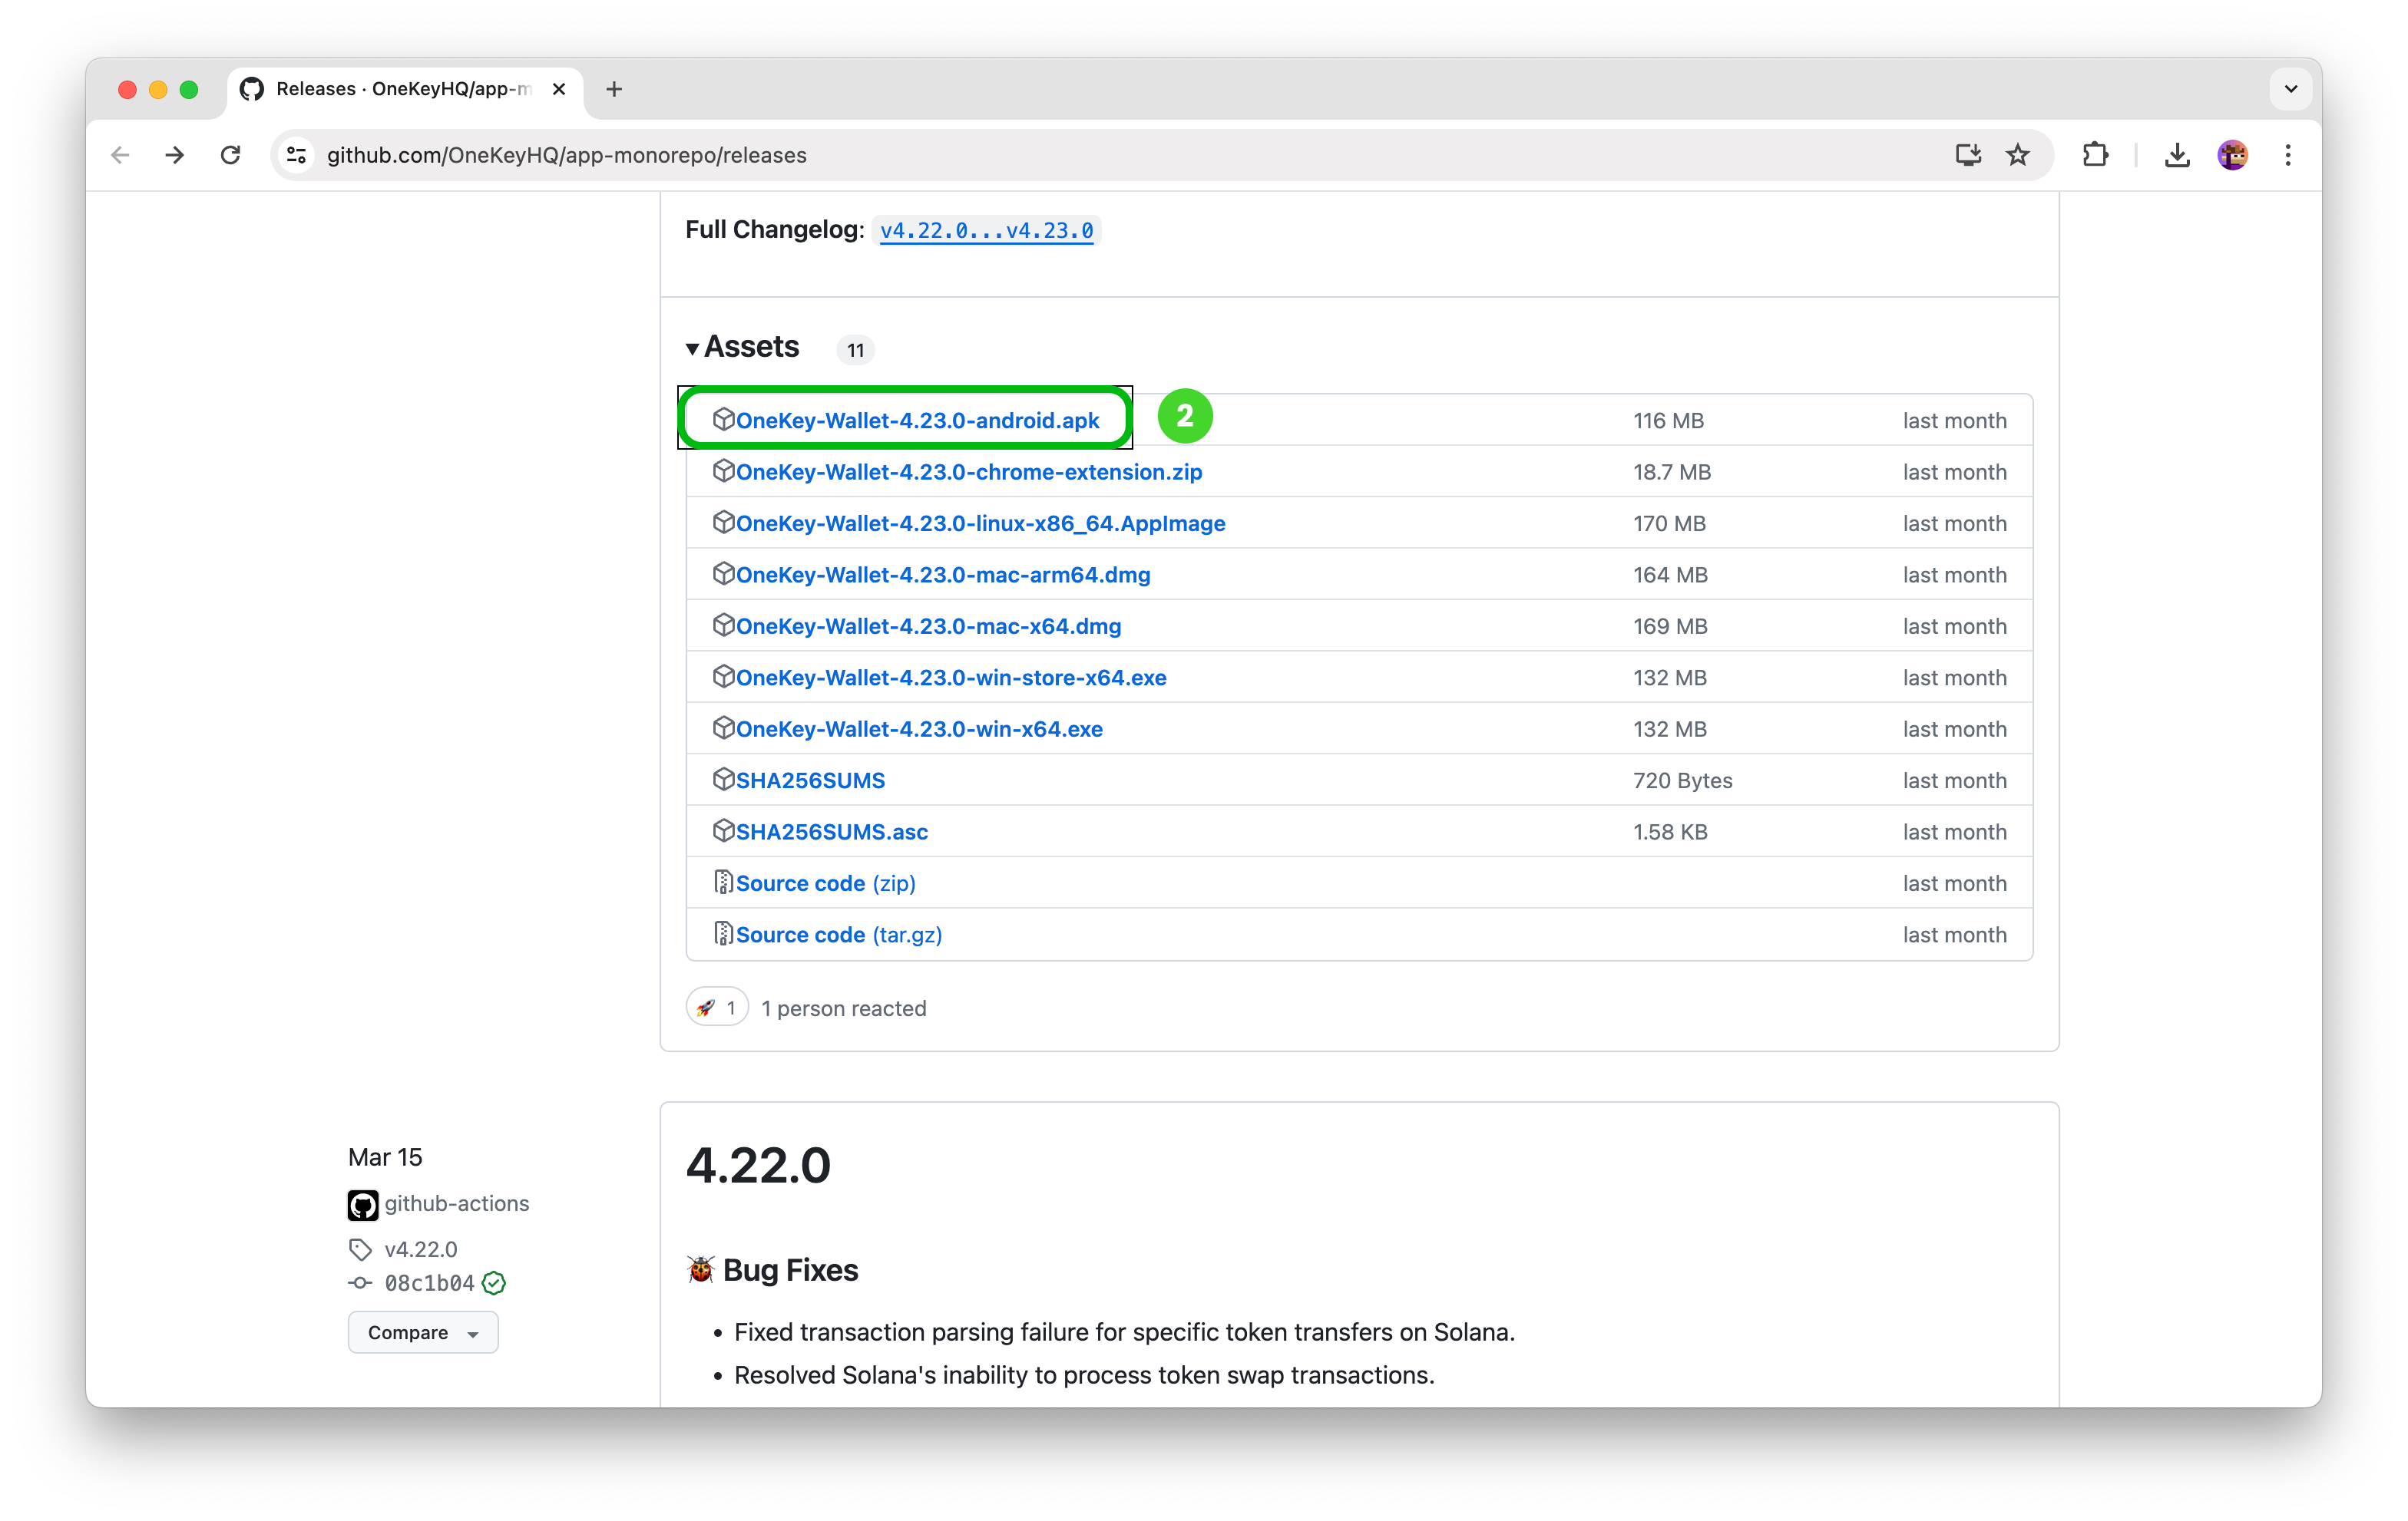The image size is (2408, 1521).
Task: Open a new browser tab
Action: (x=614, y=89)
